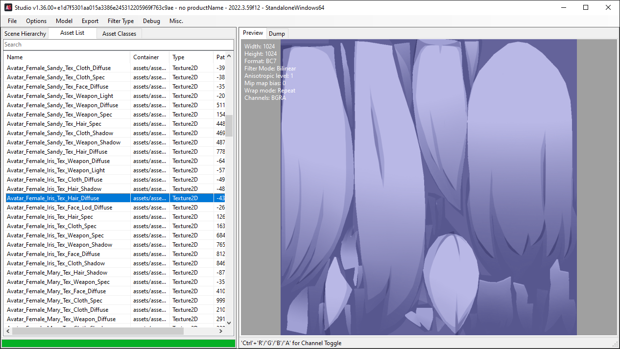Select Avatar_Female_Sandy_Tex_Weapon_Spec row
Viewport: 620px width, 349px height.
click(x=115, y=115)
